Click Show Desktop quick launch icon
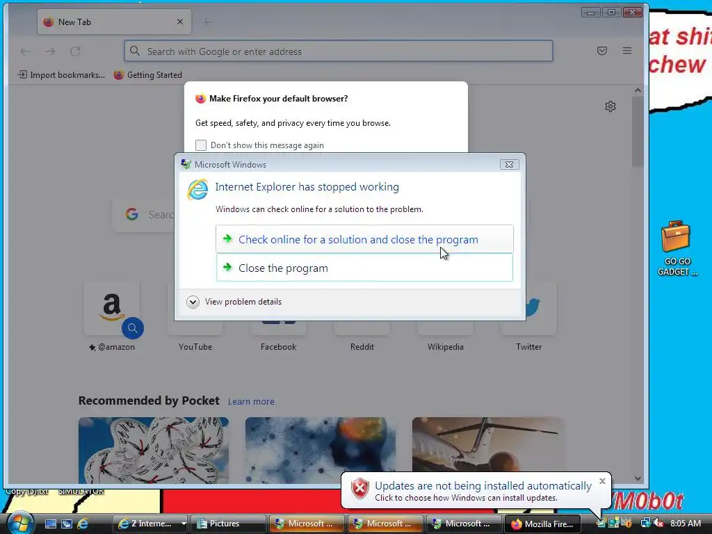 coord(50,524)
